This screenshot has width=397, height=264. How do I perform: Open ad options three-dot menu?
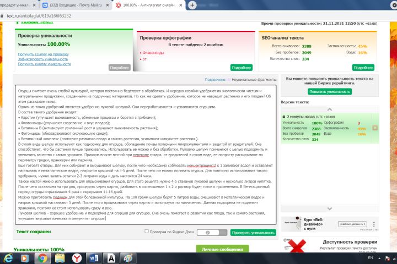tap(374, 224)
